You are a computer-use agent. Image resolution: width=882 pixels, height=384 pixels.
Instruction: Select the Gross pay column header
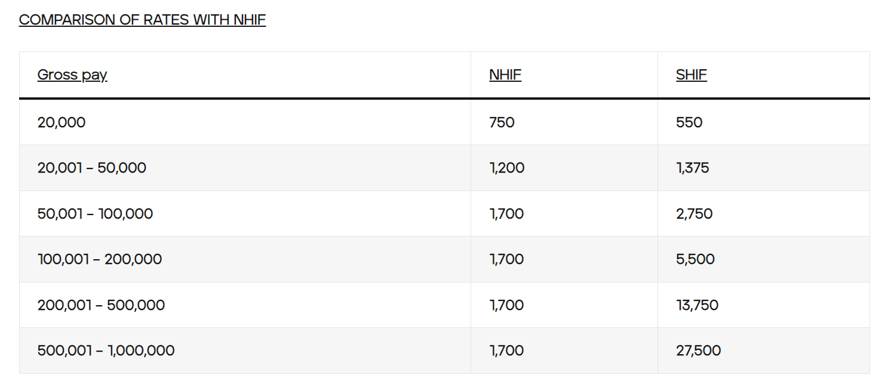coord(72,75)
